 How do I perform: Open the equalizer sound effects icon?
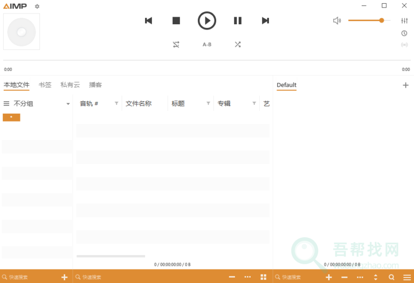404,20
